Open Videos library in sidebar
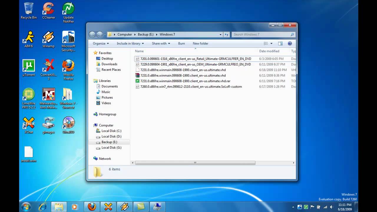Viewport: 377px width, 212px height. tap(106, 103)
